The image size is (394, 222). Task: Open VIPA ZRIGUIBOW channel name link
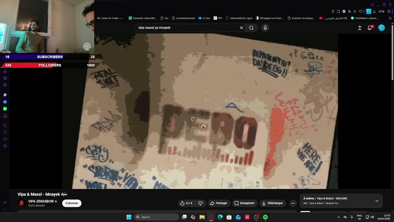[x=41, y=201]
